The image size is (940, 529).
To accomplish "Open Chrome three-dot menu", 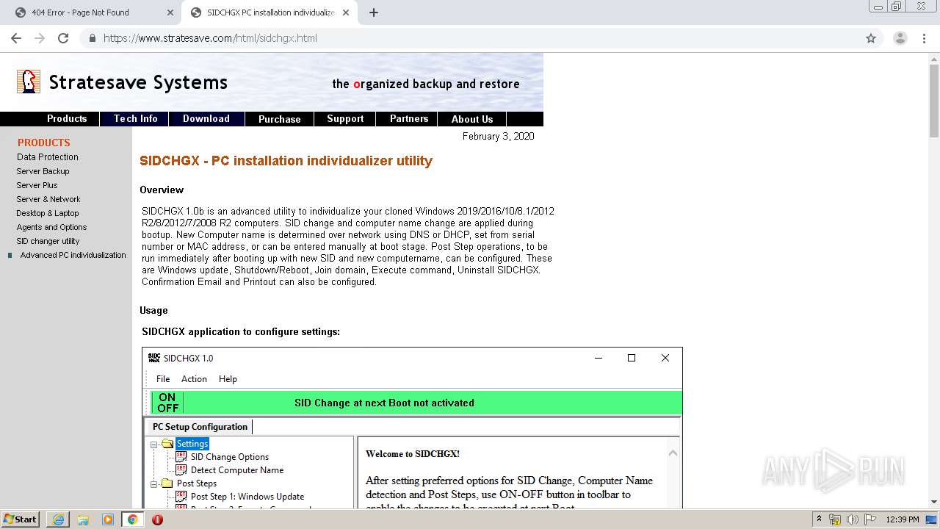I will pos(924,38).
